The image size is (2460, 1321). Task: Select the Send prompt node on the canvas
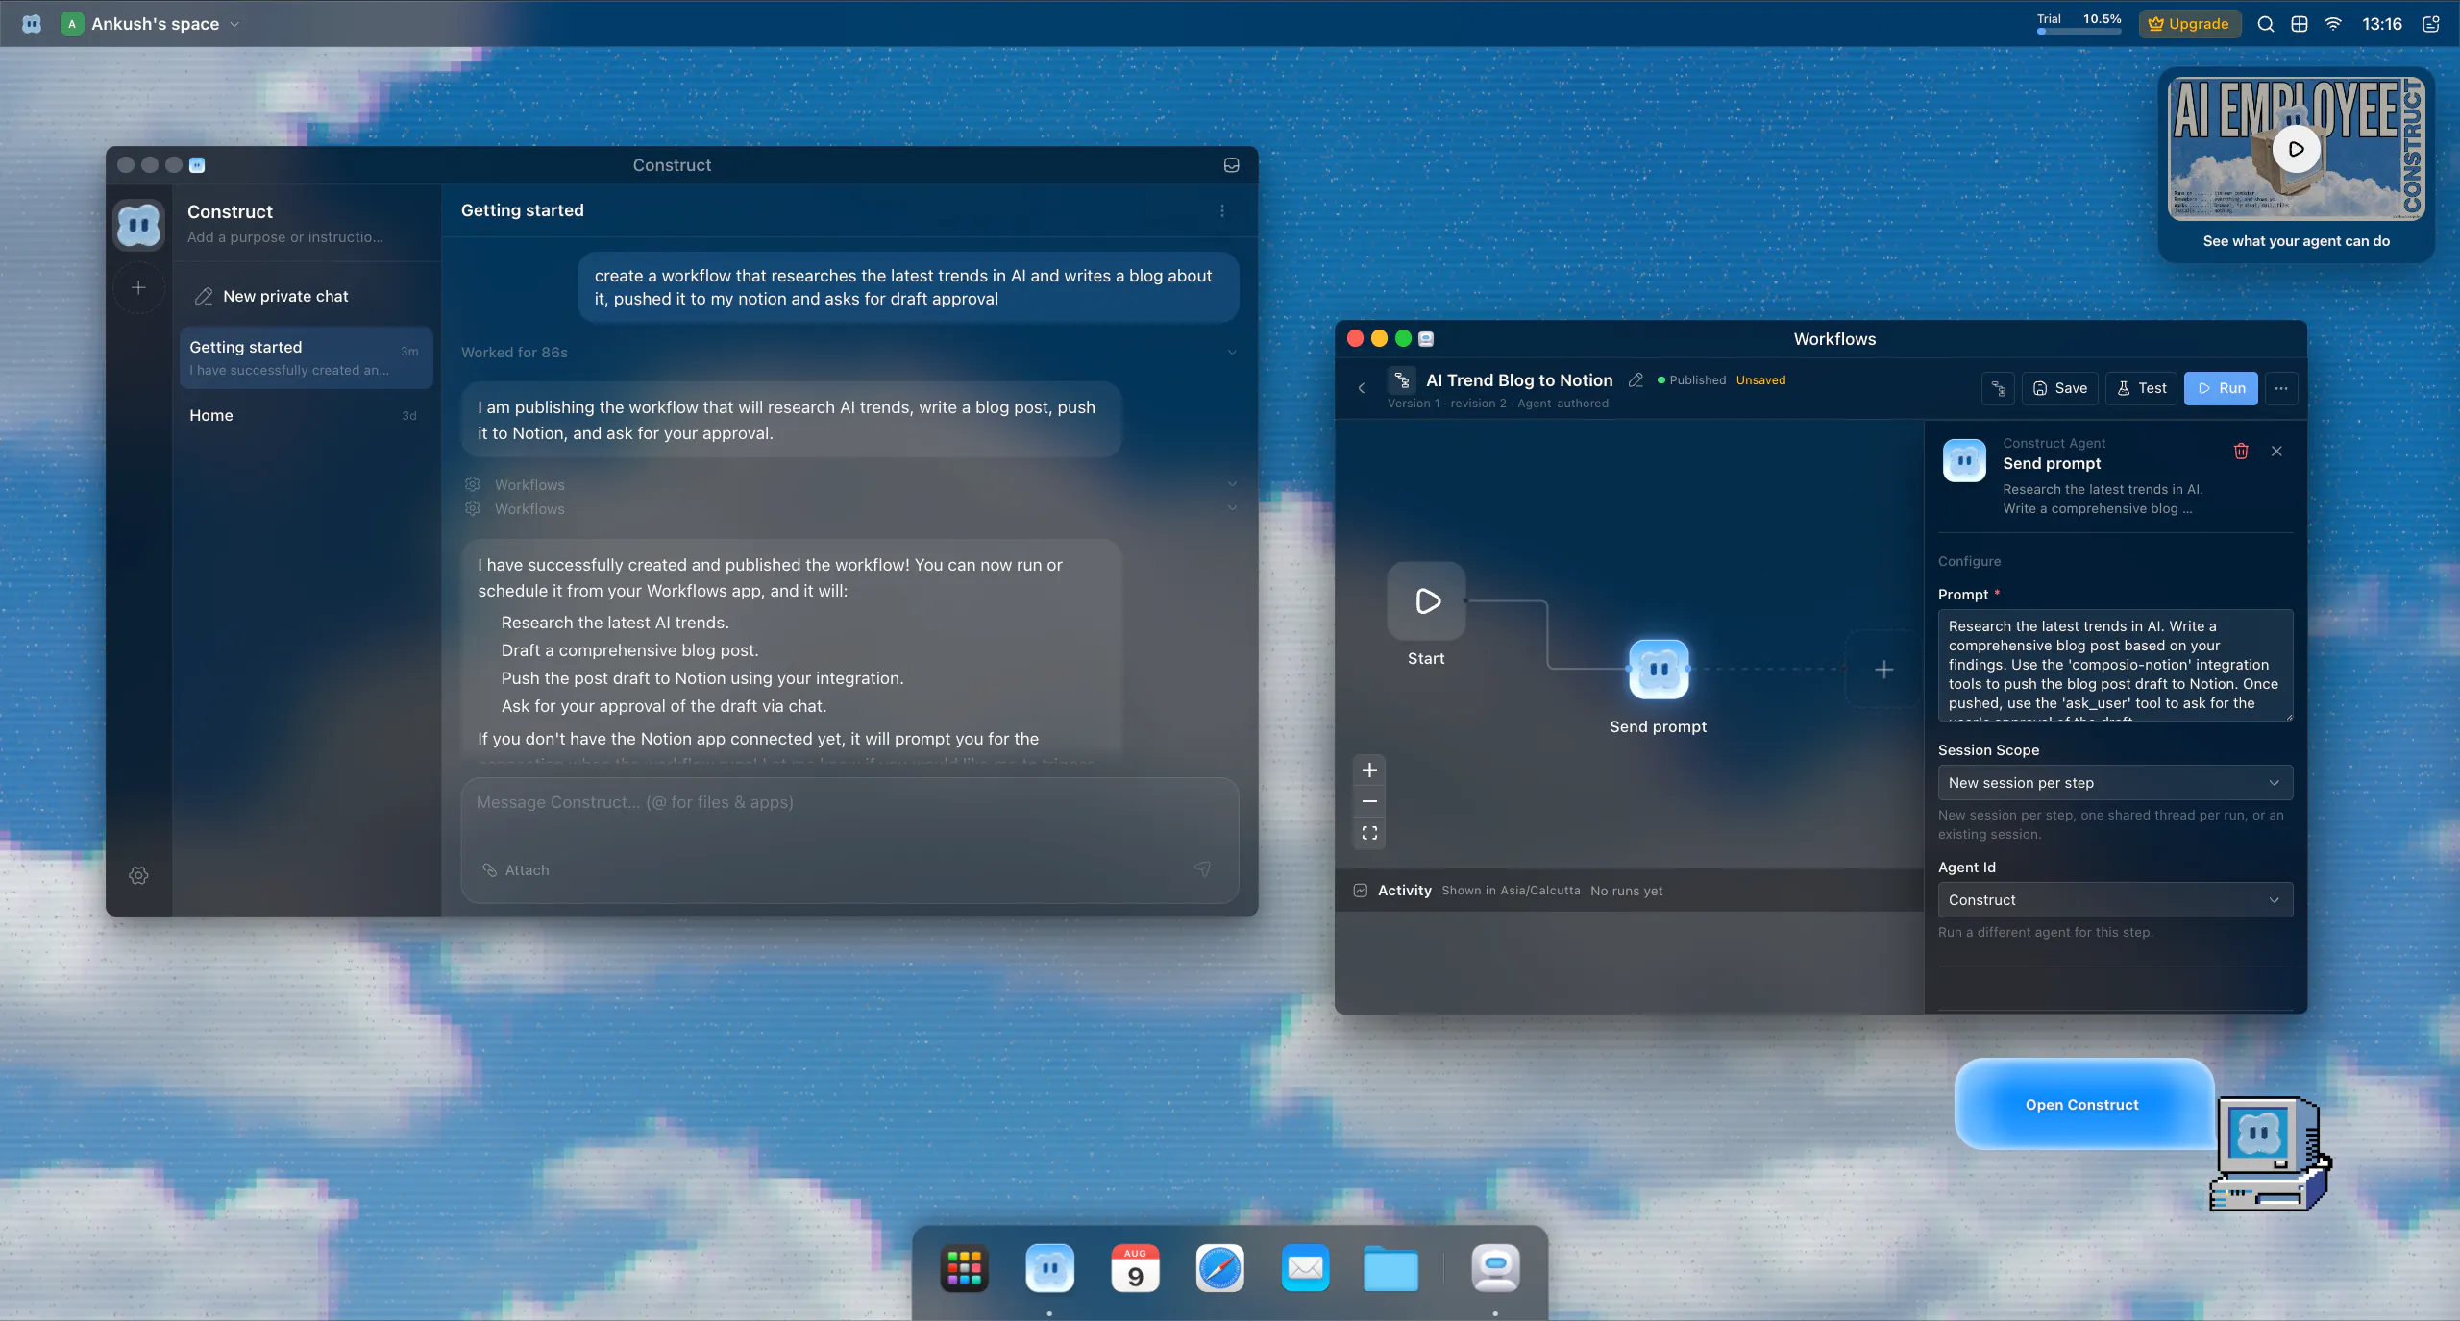(1659, 670)
